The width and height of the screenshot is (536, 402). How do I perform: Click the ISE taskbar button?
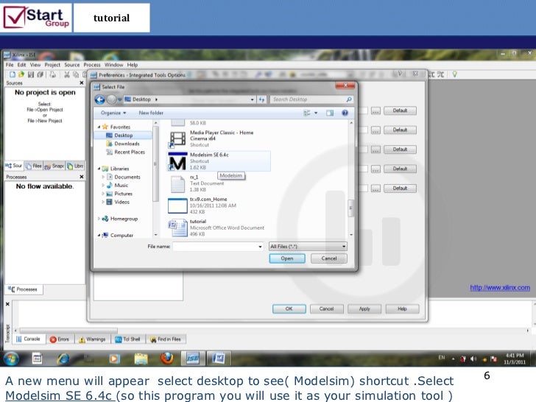pos(193,359)
